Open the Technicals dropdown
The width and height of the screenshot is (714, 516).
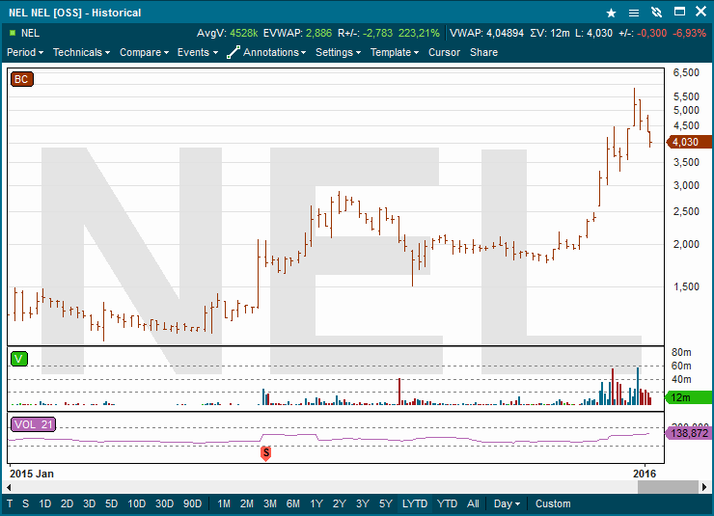click(81, 52)
